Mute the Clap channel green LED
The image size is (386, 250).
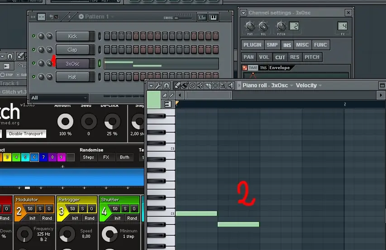tap(34, 50)
